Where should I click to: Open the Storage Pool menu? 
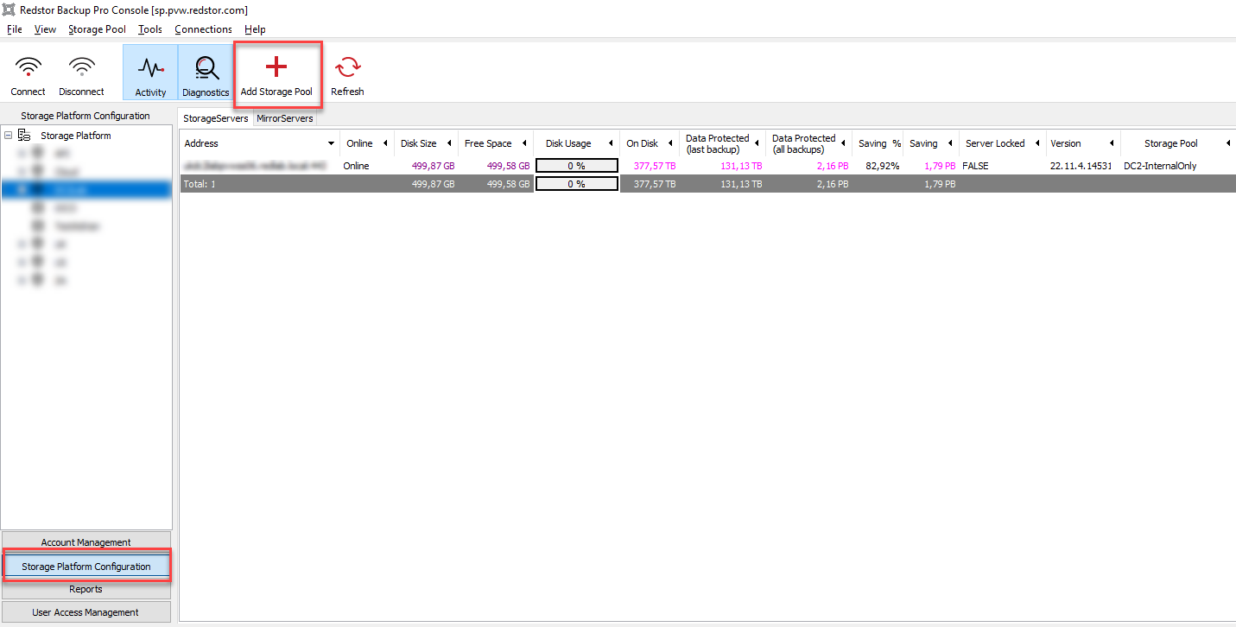pos(97,29)
